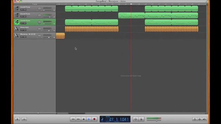Click the horizontal timeline scrollbar thumb

pyautogui.click(x=77, y=113)
